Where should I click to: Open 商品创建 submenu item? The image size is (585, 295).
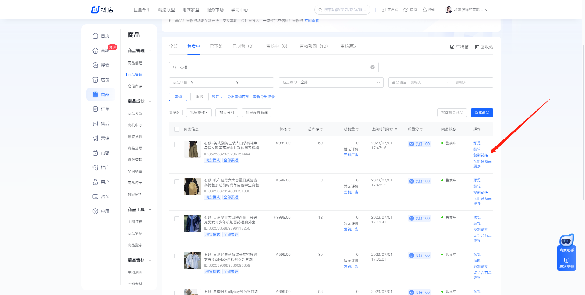point(135,63)
